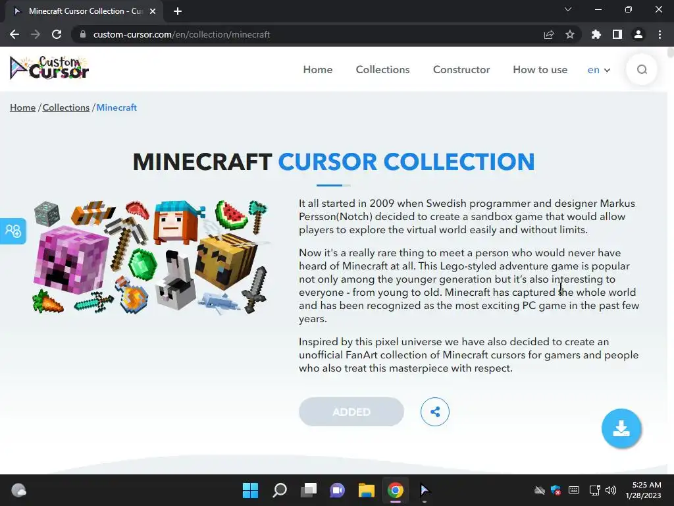674x506 pixels.
Task: Click the Minecraft breadcrumb link
Action: (x=117, y=107)
